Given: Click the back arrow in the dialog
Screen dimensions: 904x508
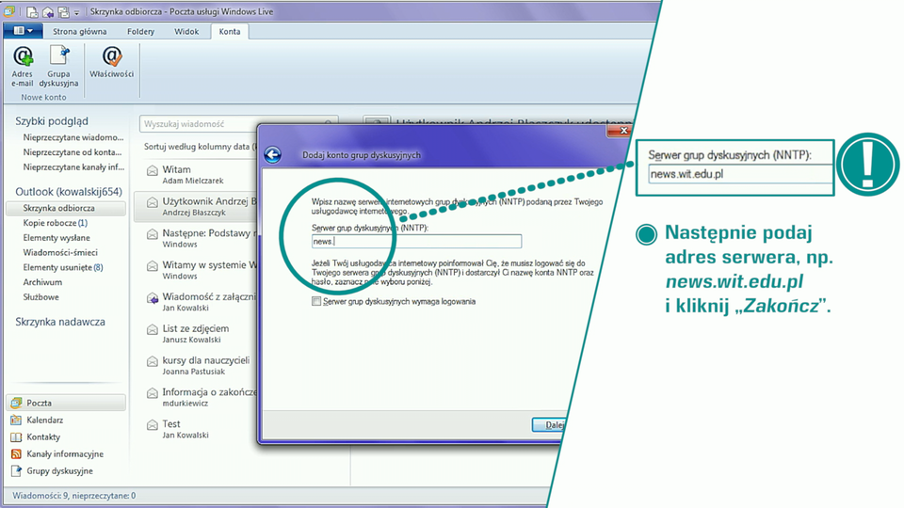Looking at the screenshot, I should [x=273, y=154].
